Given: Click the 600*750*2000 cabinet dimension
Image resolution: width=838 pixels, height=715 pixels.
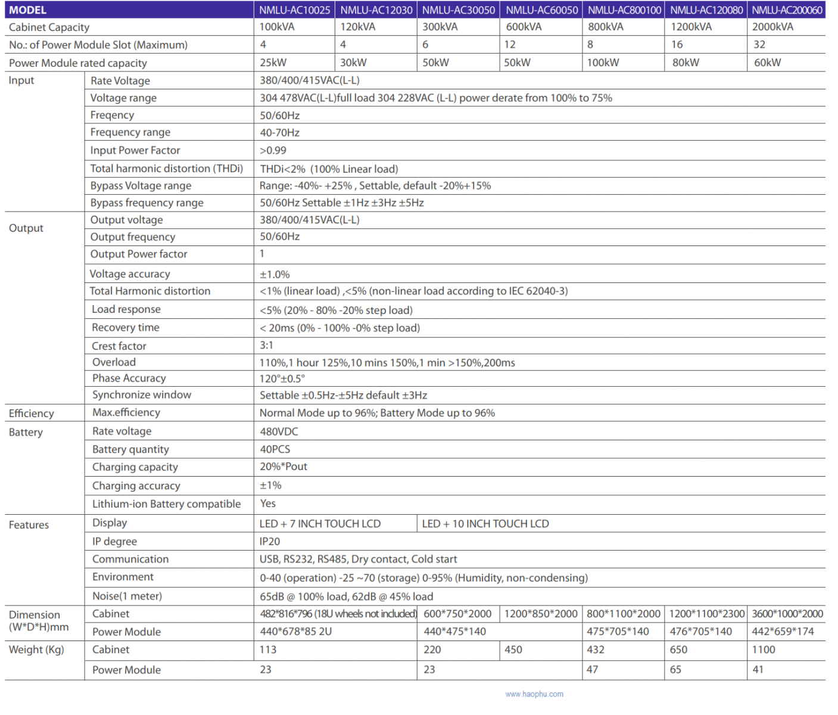Looking at the screenshot, I should (457, 614).
